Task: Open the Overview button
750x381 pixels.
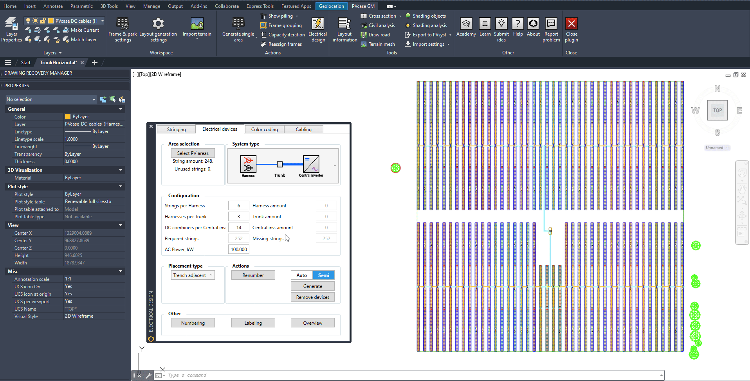Action: 313,323
